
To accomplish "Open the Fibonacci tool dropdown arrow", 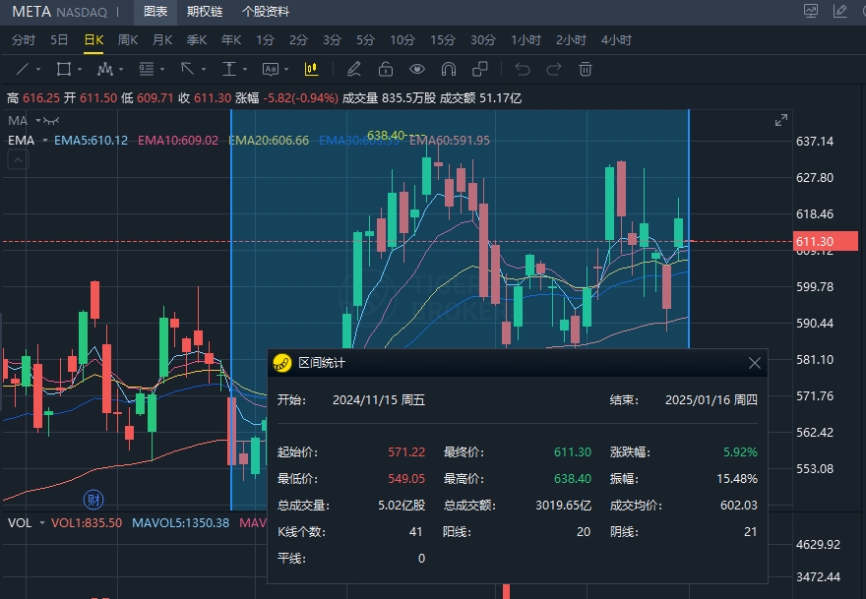I will click(x=162, y=70).
